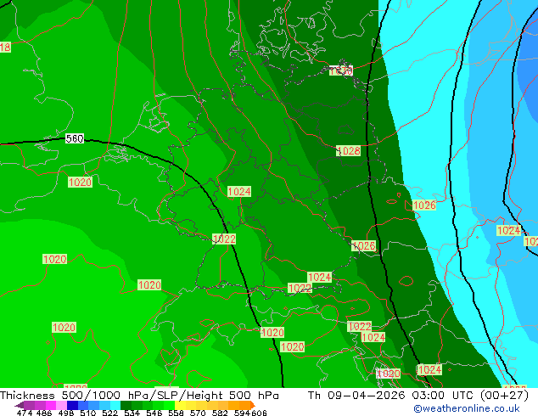This screenshot has height=416, width=538.
Task: Click the 498 legend value
Action: pos(66,413)
